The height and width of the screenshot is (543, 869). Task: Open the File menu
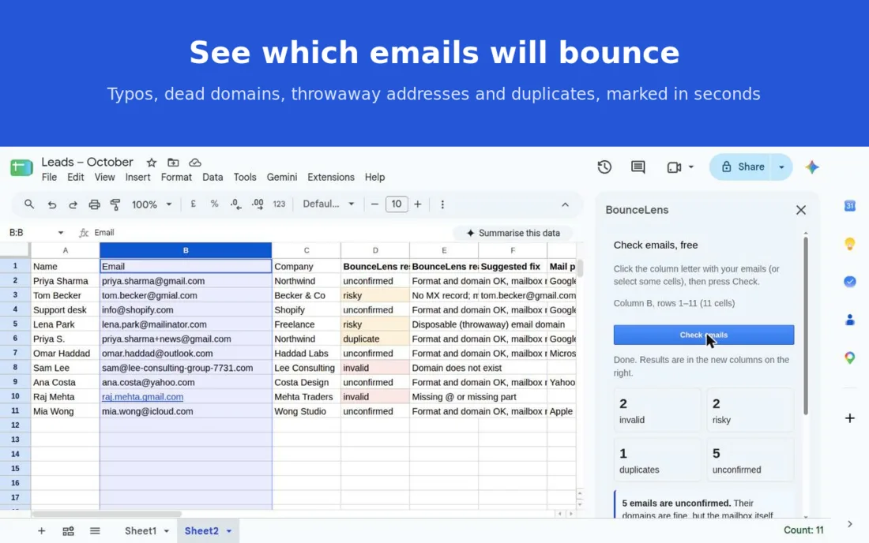pos(49,177)
